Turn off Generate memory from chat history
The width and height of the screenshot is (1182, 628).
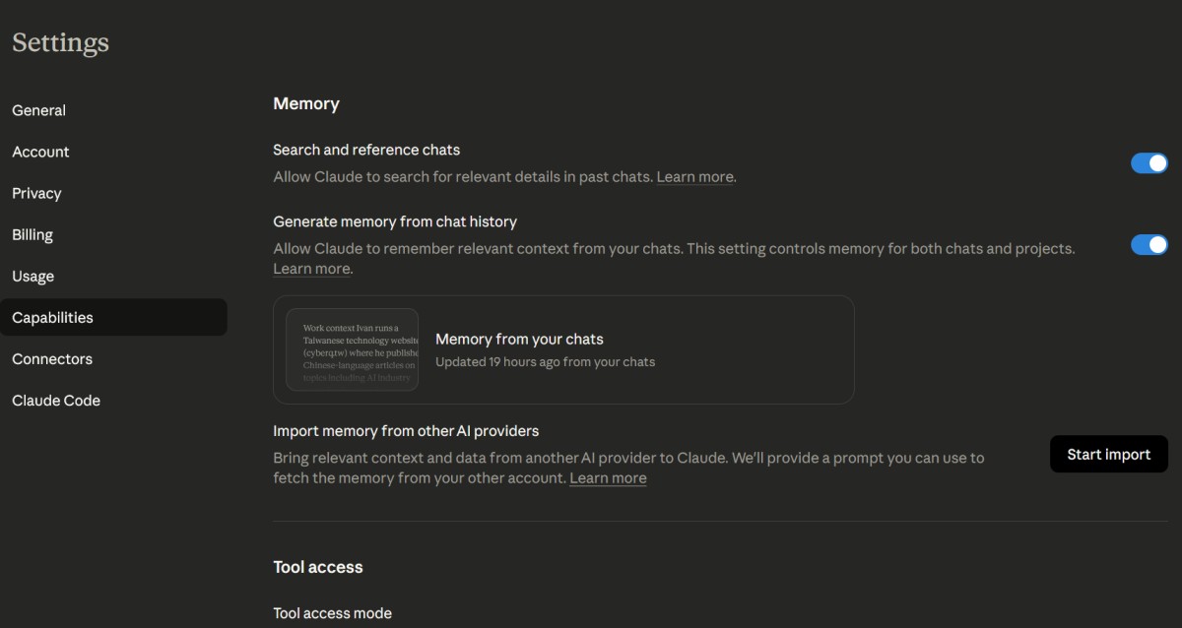point(1149,244)
